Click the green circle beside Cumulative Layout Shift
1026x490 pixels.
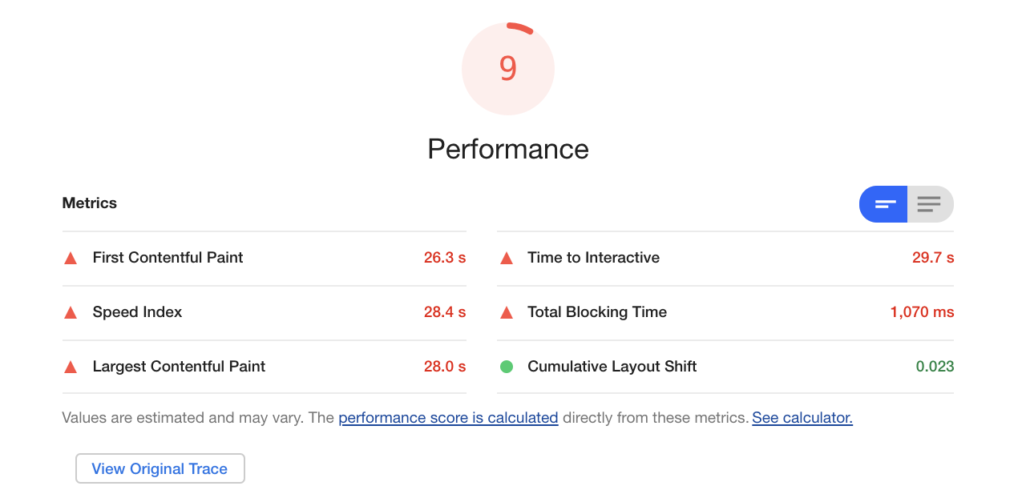pyautogui.click(x=506, y=367)
